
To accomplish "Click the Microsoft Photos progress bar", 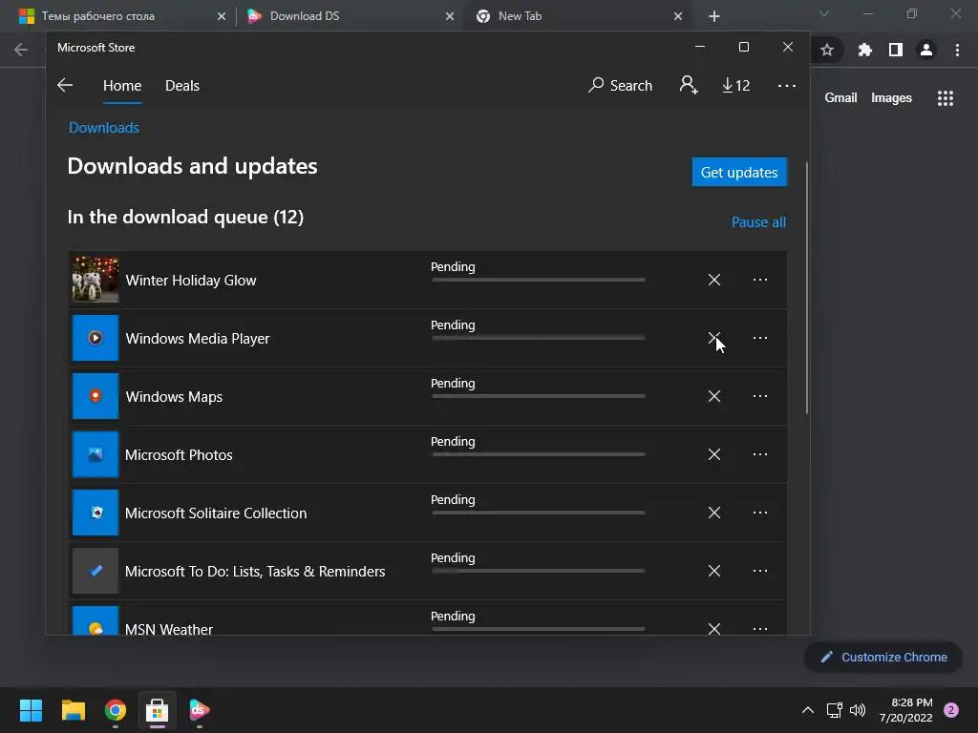I will pos(539,454).
